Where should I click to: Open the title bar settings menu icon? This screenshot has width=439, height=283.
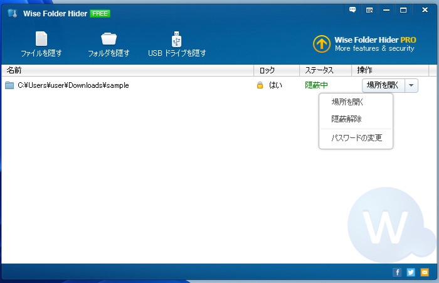pyautogui.click(x=369, y=10)
